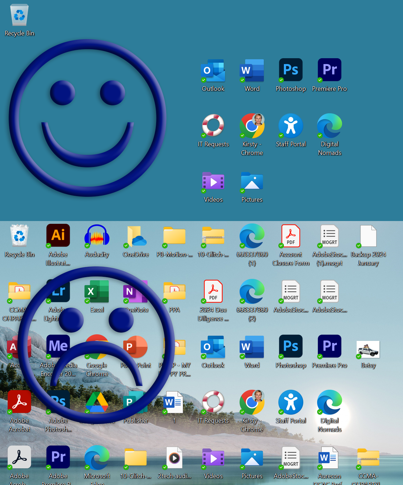Launch the Photoshop shortcut
Screen dimensions: 403x485
290,70
